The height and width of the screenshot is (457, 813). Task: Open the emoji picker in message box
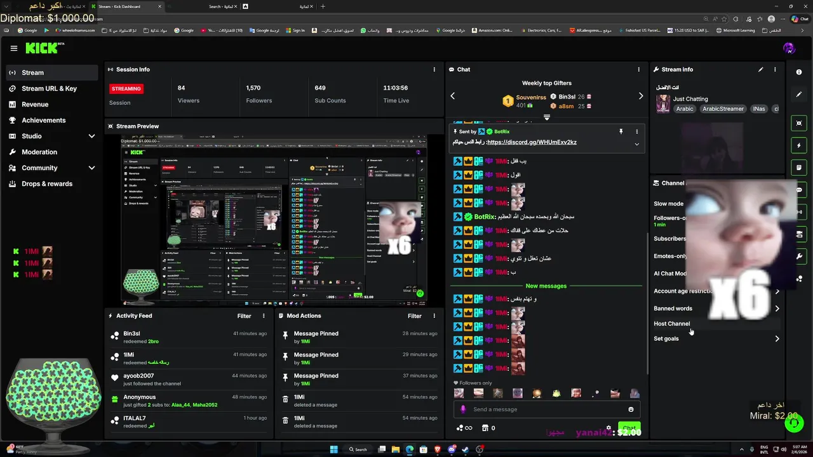pyautogui.click(x=631, y=409)
